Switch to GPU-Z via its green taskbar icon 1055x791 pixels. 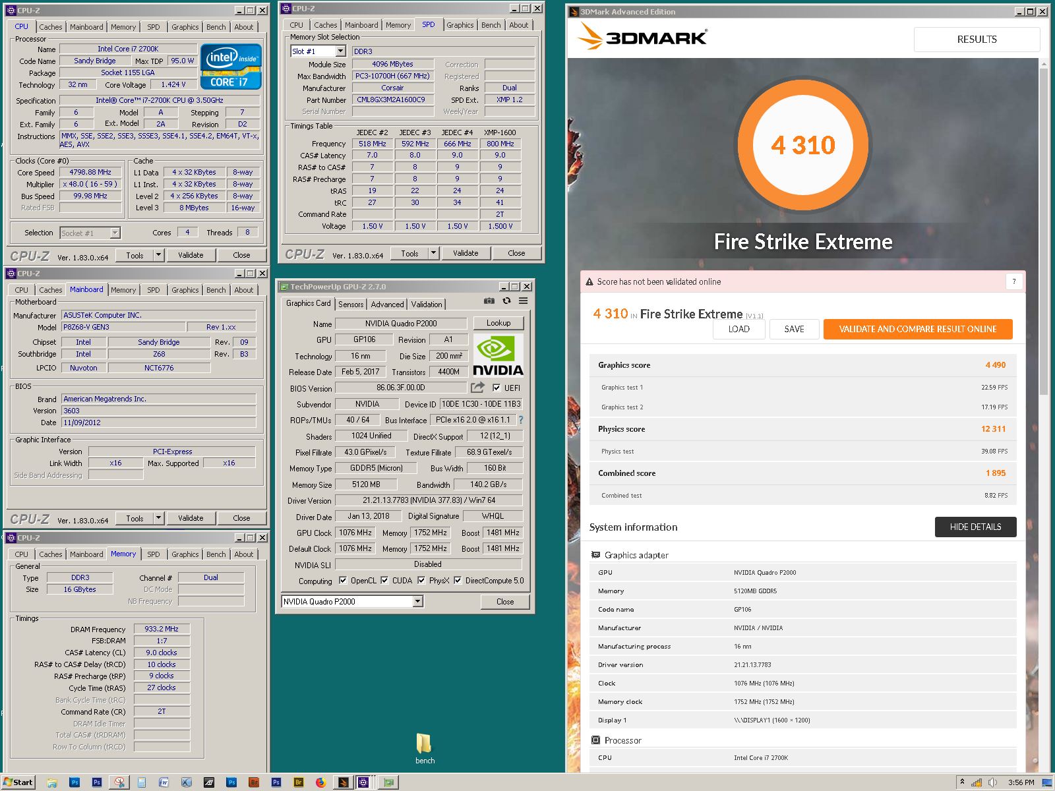[x=389, y=782]
